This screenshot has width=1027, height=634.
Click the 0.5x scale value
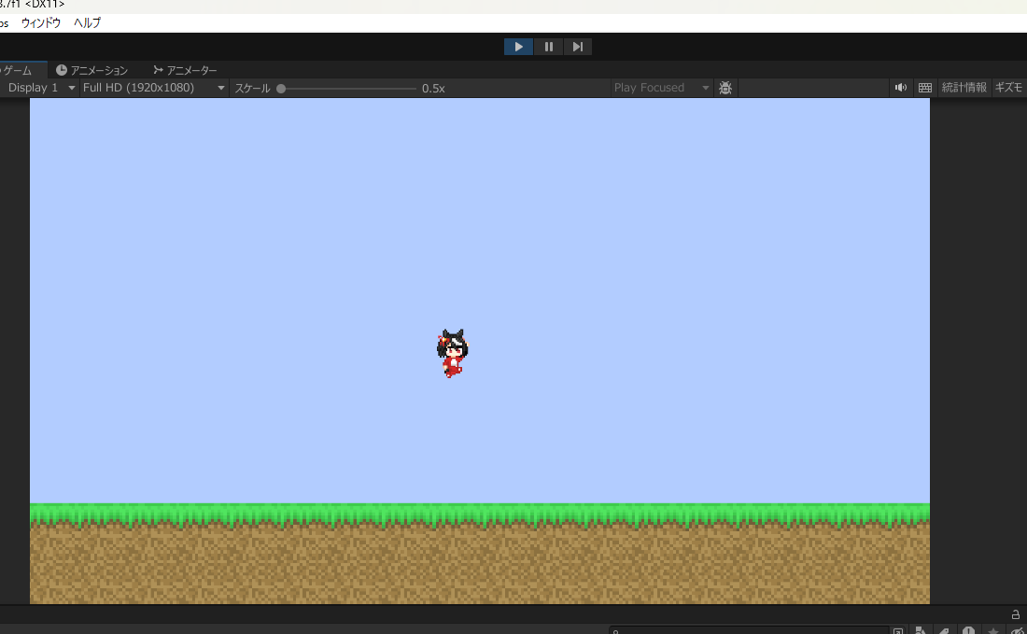click(x=433, y=89)
